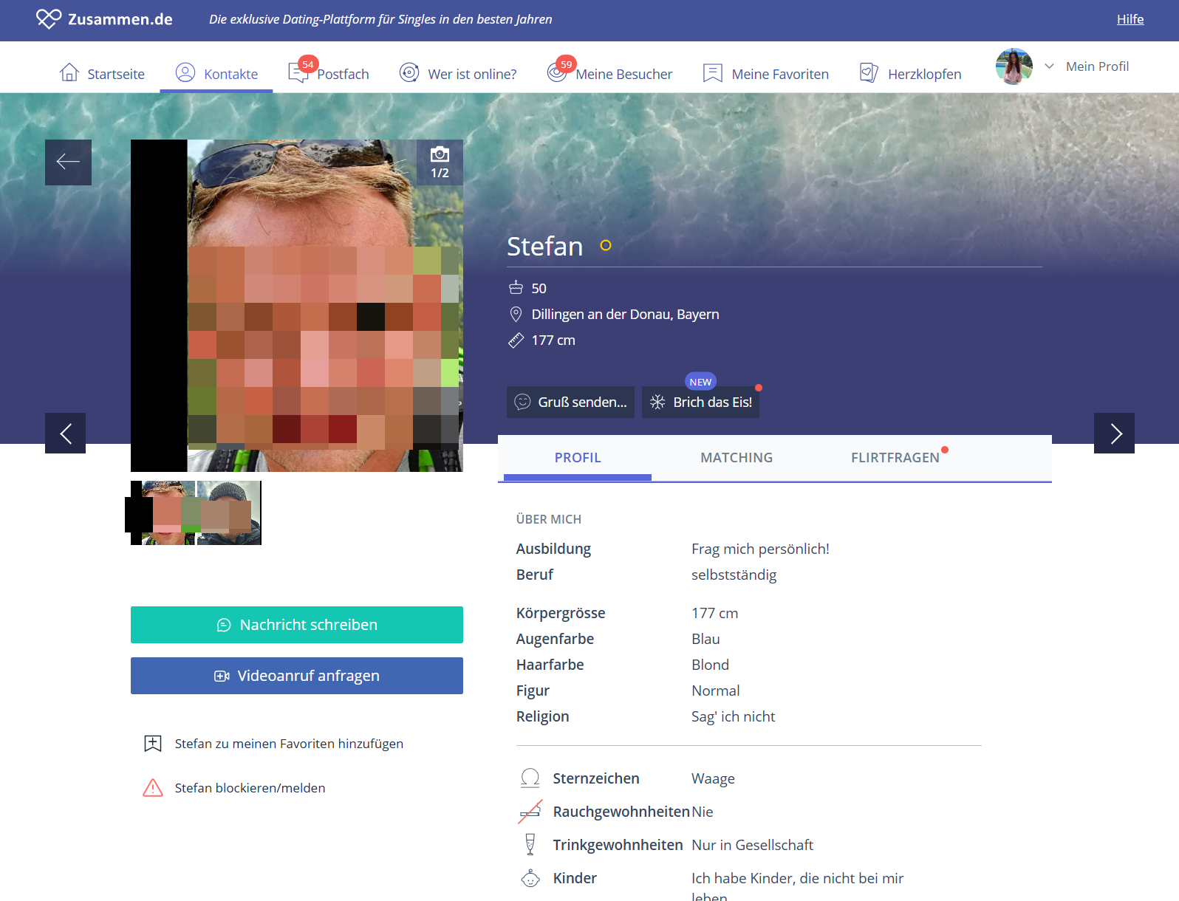1179x901 pixels.
Task: Open Meine Besucher eye icon
Action: 558,72
